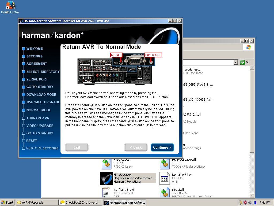The height and width of the screenshot is (206, 274).
Task: Expand the Explorer address bar dropdown
Action: click(x=236, y=62)
